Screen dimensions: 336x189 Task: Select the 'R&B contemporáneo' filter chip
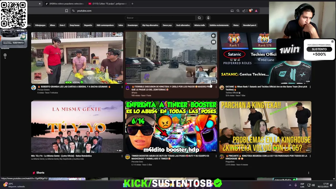coord(105,25)
